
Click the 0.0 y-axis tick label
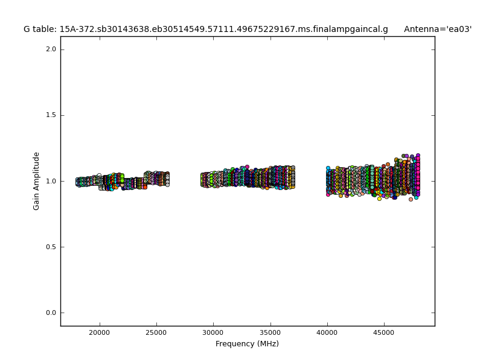point(51,313)
